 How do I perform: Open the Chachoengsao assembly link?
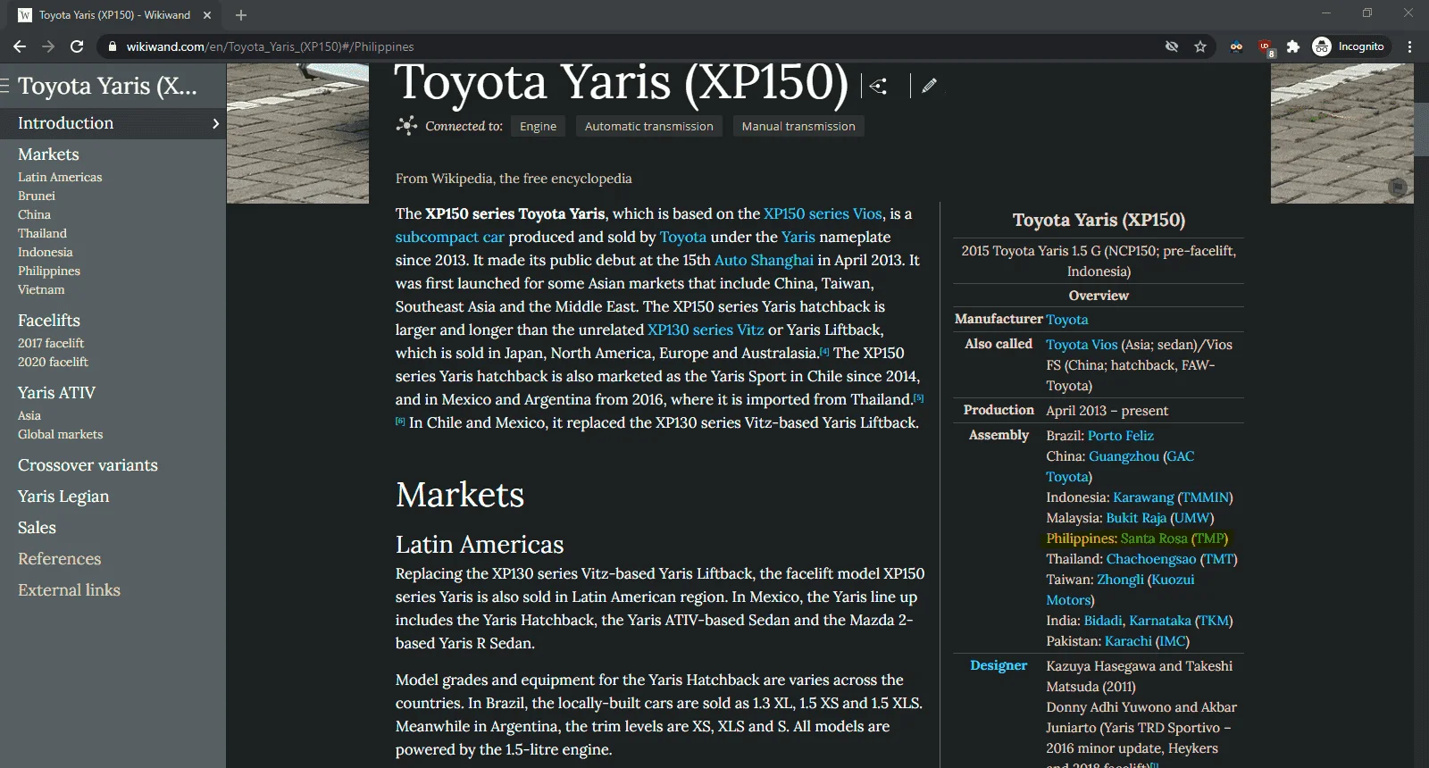tap(1151, 559)
